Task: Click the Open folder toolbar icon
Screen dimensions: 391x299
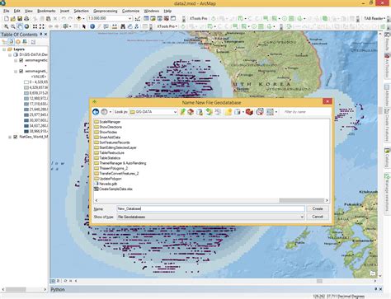Action: point(13,19)
